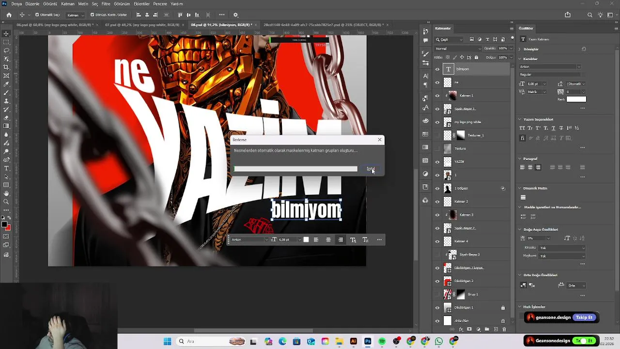Open the Kinsoku dropdown
Image resolution: width=620 pixels, height=349 pixels.
[562, 248]
